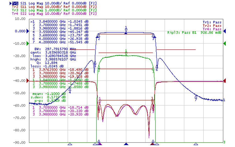Click blue marker 5 left of passband
The height and width of the screenshot is (147, 235).
coord(95,63)
